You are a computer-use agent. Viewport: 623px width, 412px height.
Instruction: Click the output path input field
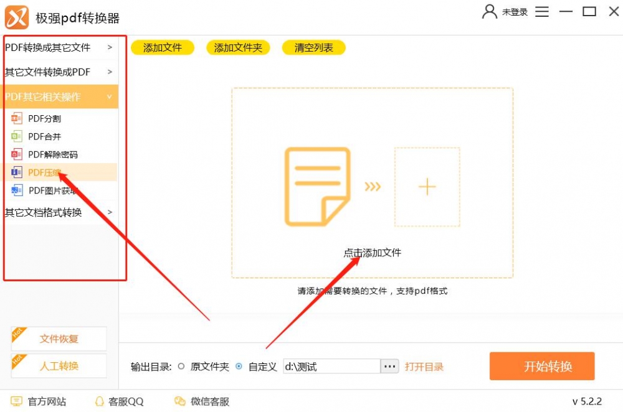point(330,367)
